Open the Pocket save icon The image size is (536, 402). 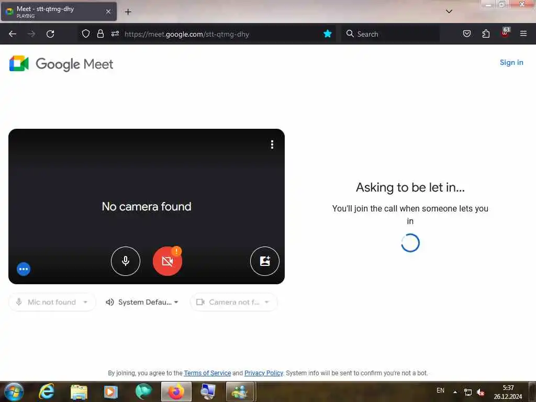tap(466, 33)
